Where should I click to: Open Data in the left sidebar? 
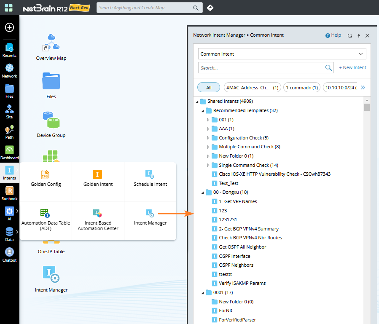pos(9,234)
